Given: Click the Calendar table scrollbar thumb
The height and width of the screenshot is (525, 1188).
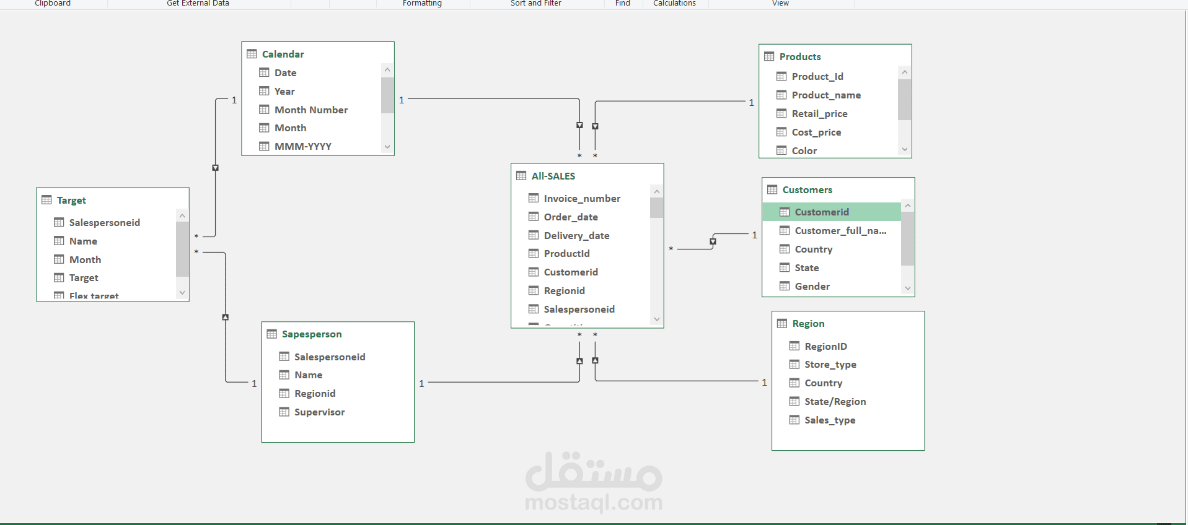Looking at the screenshot, I should click(x=387, y=95).
